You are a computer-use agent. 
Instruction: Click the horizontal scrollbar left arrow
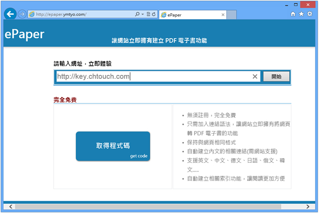coord(11,207)
